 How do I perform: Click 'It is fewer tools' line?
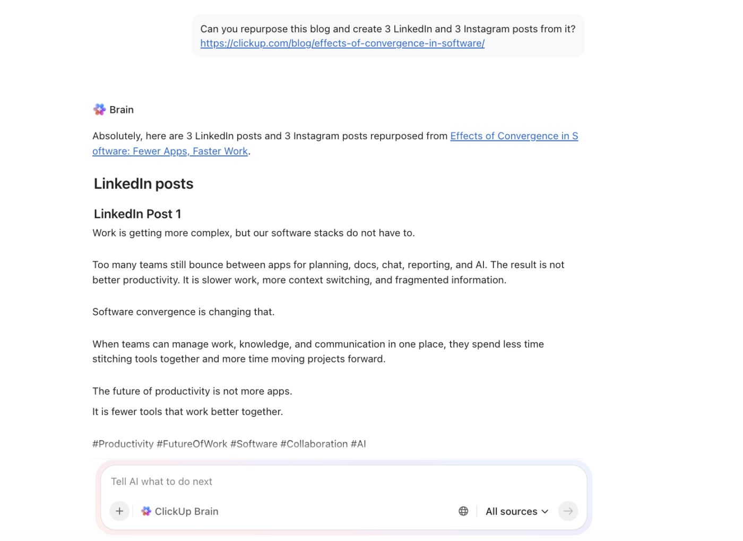[x=187, y=412]
